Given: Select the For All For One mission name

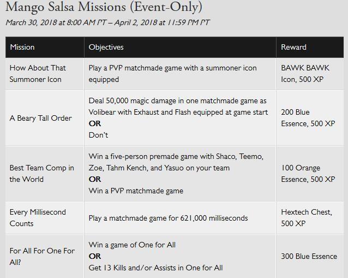Looking at the screenshot, I should (x=42, y=256).
